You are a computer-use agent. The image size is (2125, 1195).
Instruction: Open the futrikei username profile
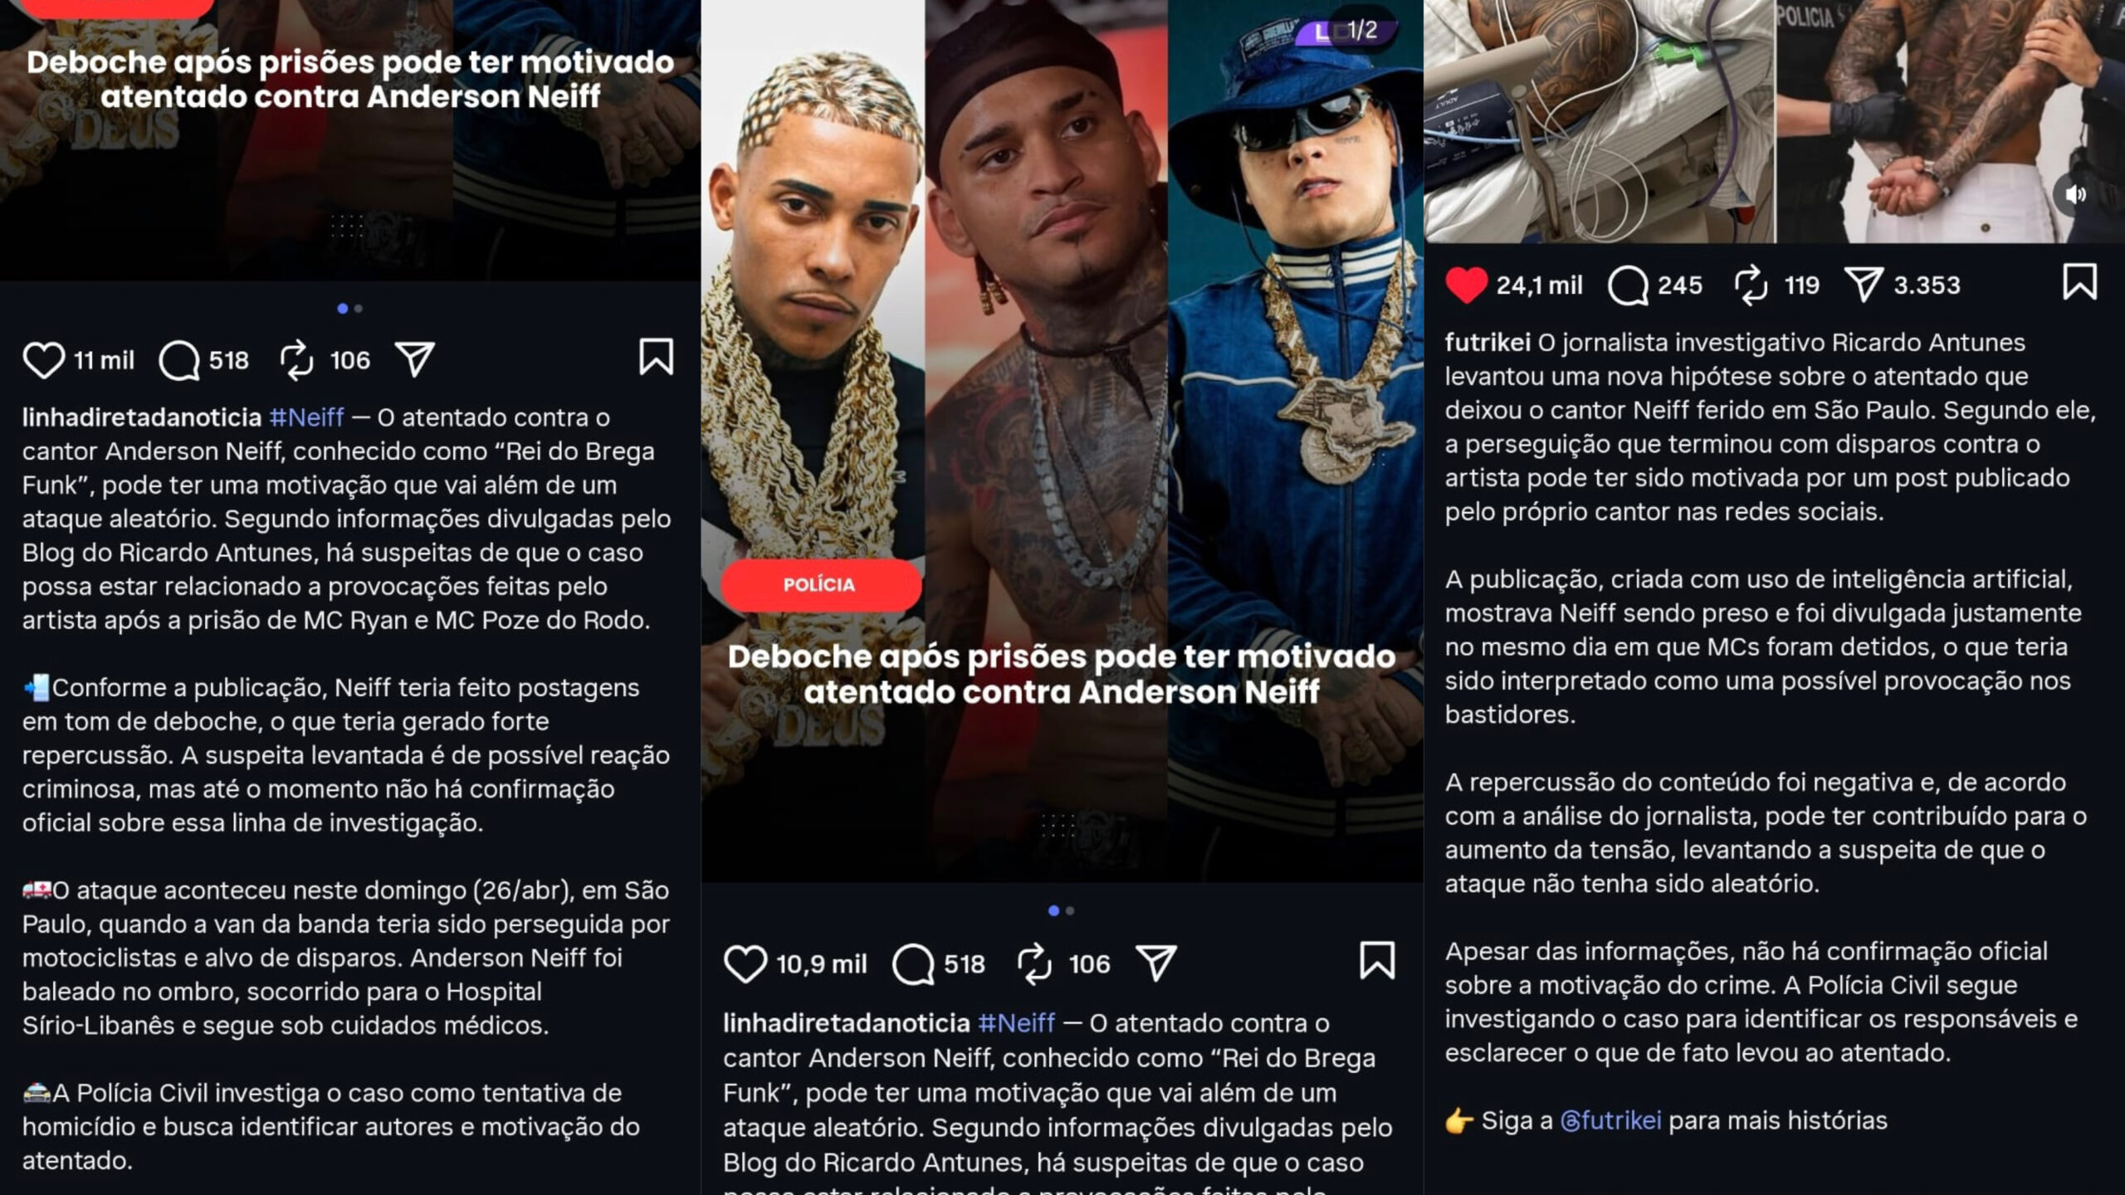(1487, 342)
